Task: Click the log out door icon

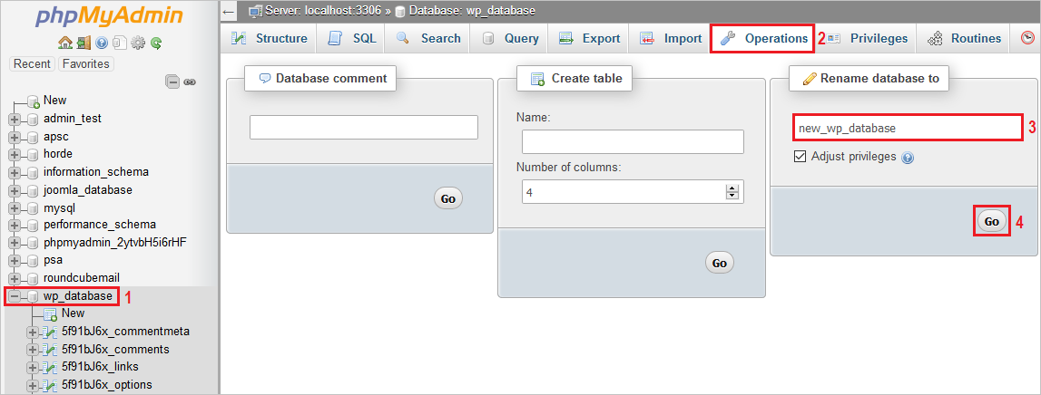Action: tap(83, 43)
